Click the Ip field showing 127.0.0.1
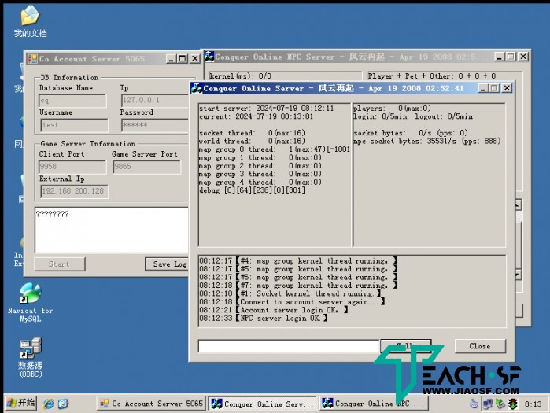The height and width of the screenshot is (413, 550). click(155, 100)
